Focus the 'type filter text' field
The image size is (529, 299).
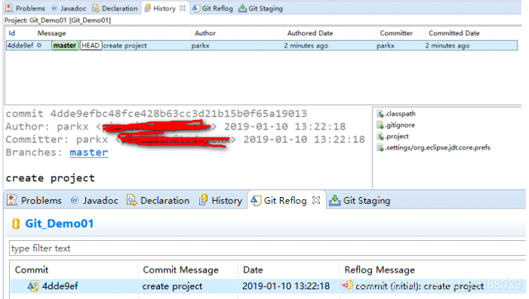(267, 248)
